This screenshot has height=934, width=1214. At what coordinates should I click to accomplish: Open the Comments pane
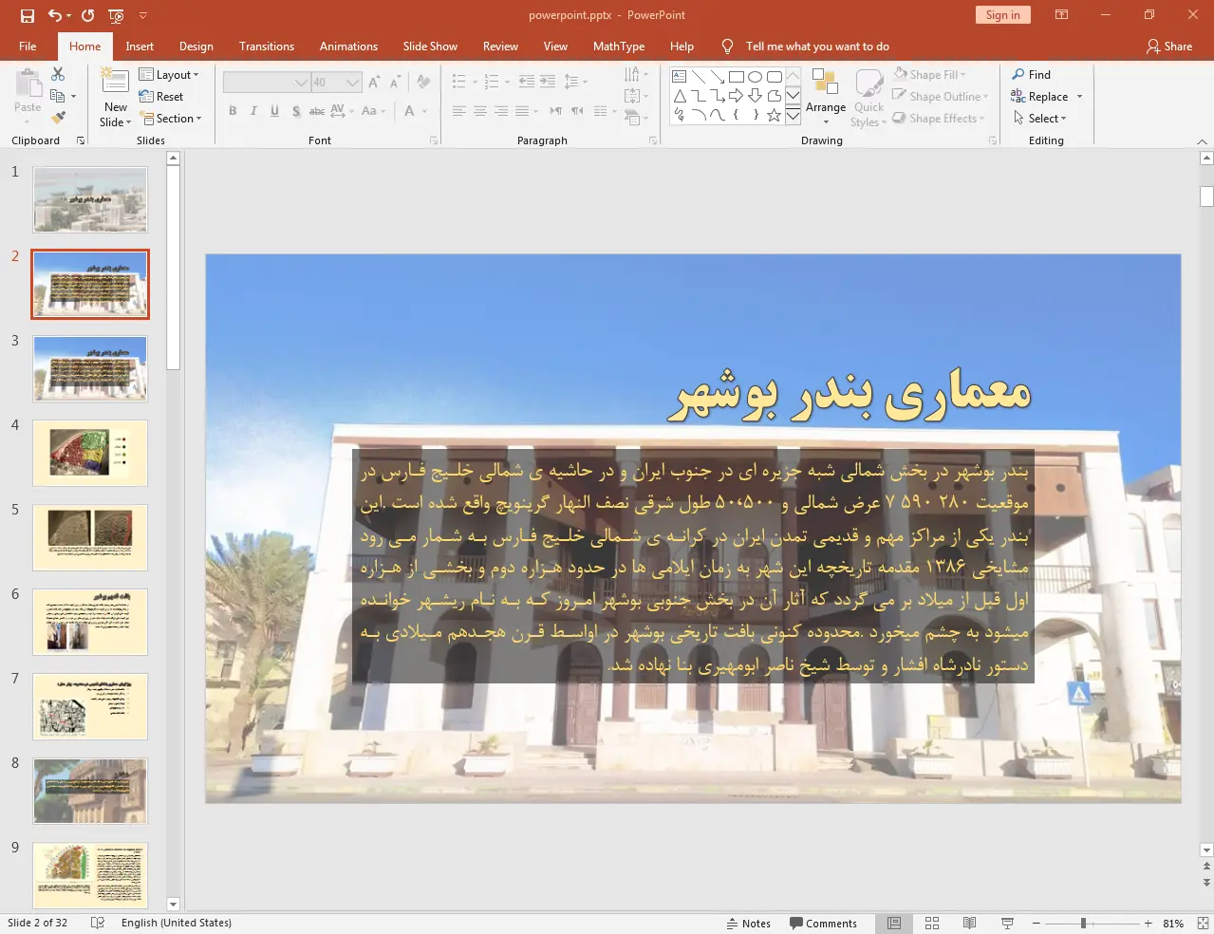823,923
